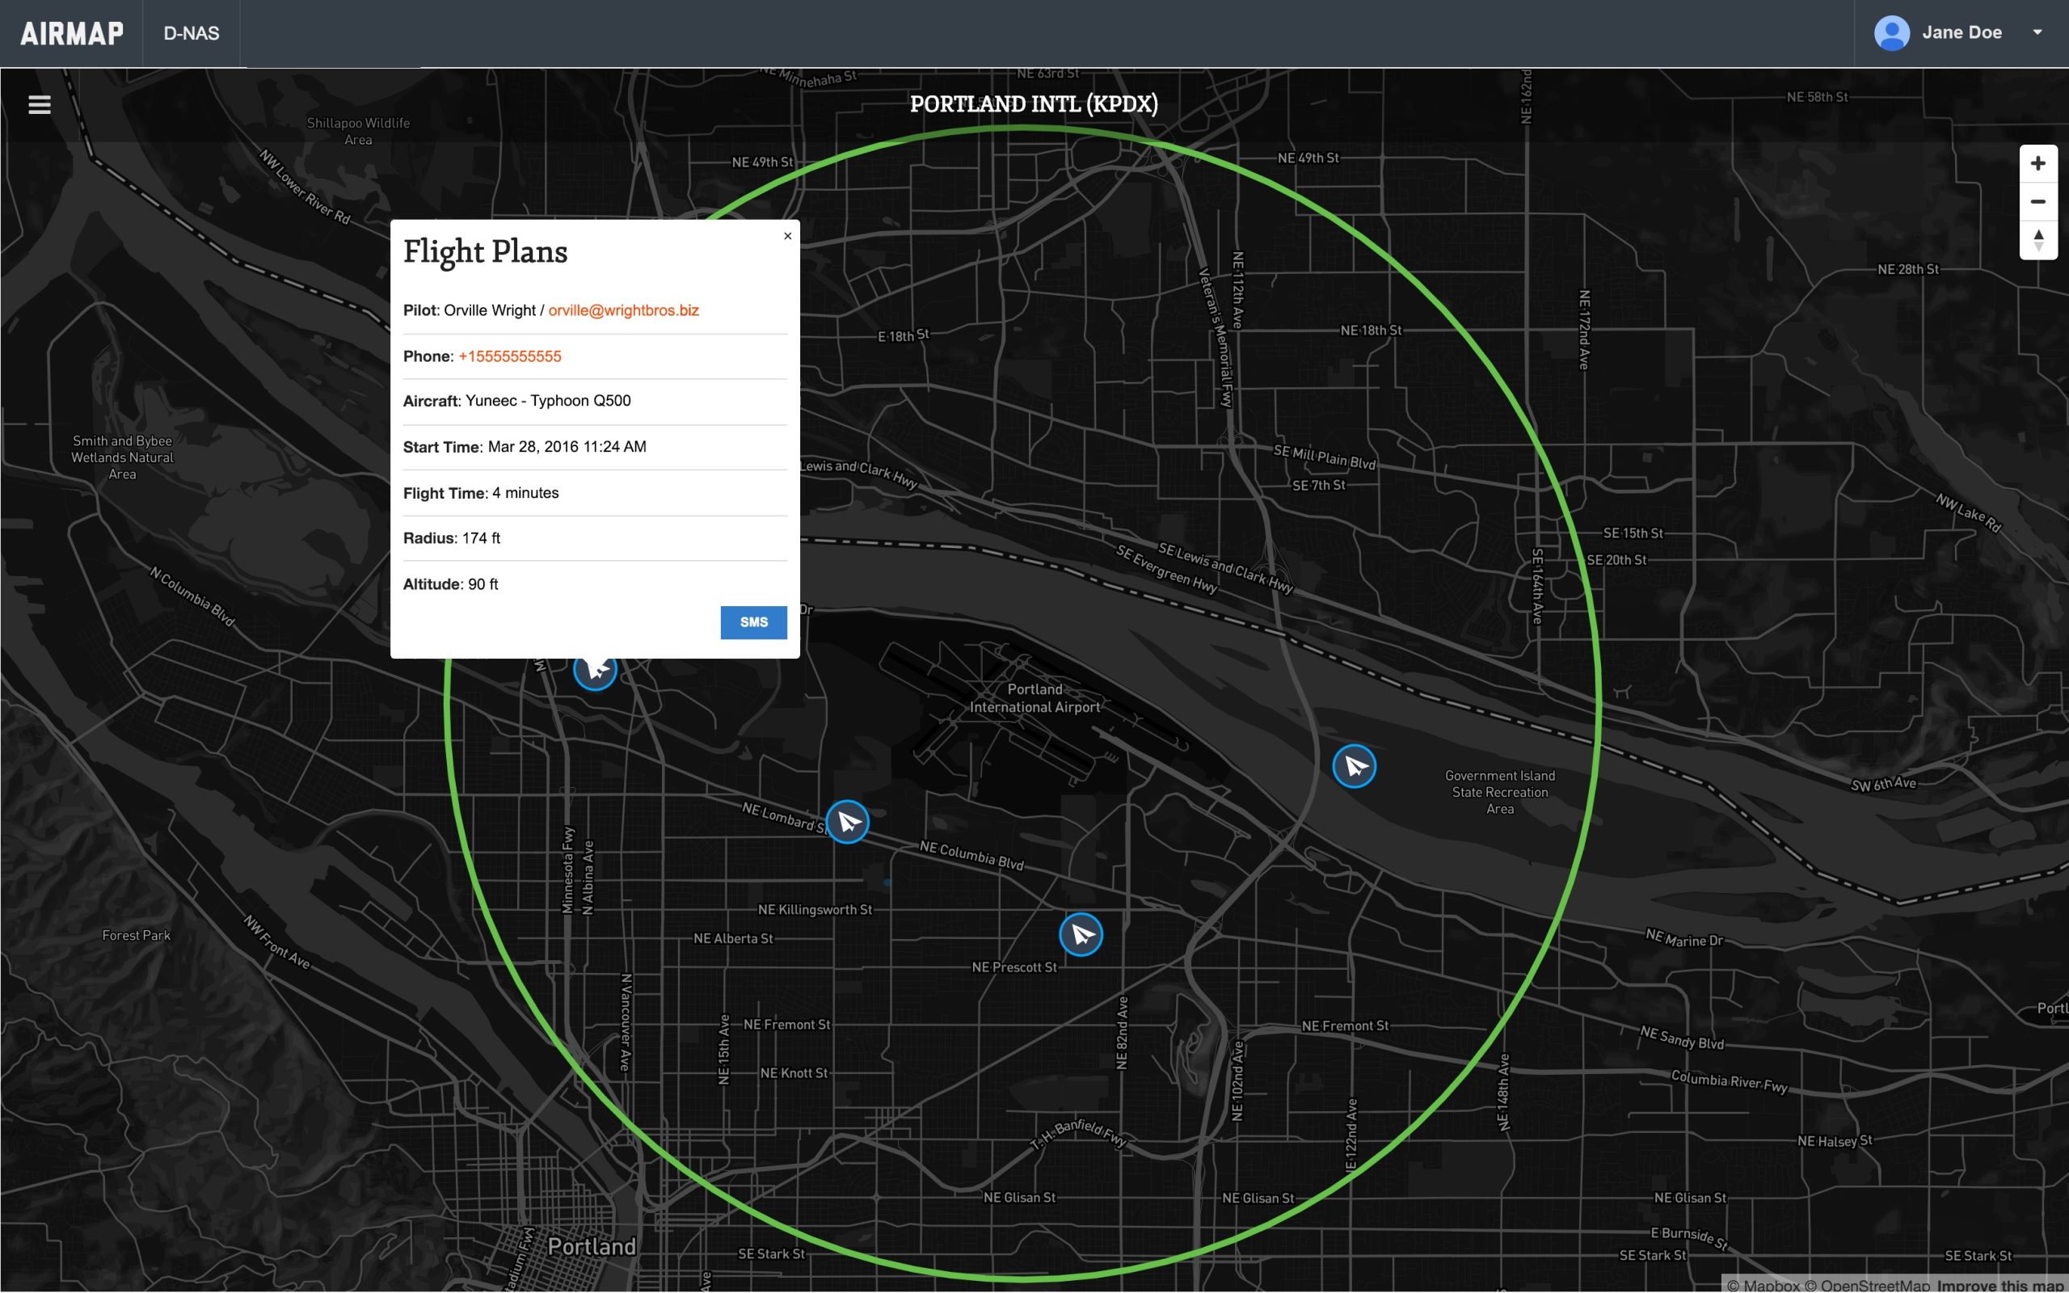The width and height of the screenshot is (2069, 1293).
Task: Close the Flight Plans popup
Action: pos(787,235)
